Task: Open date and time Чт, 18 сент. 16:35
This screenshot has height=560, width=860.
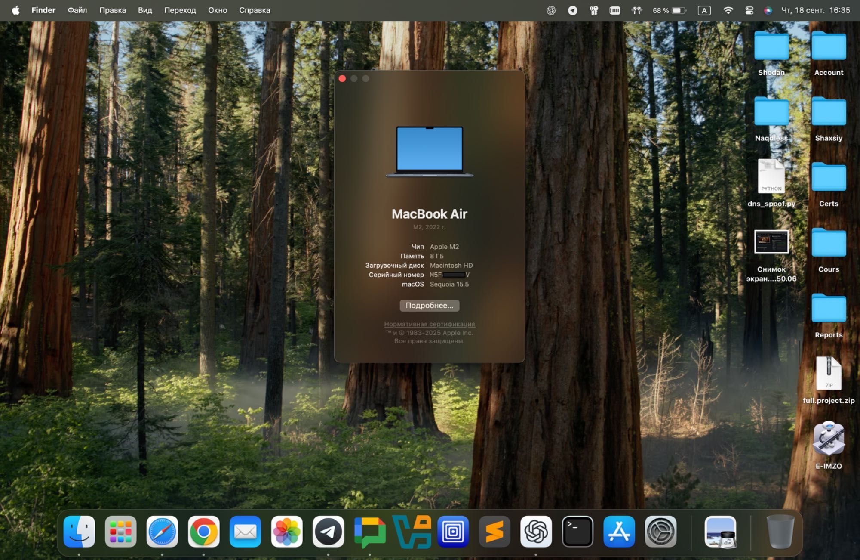Action: (816, 10)
